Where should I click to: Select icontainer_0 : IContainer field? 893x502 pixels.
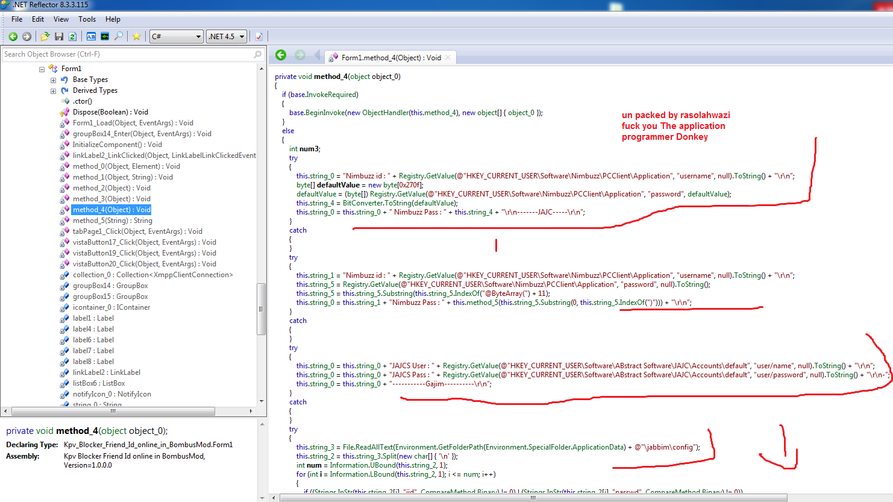coord(111,307)
